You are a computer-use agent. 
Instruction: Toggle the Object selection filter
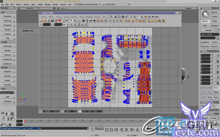click(205, 21)
